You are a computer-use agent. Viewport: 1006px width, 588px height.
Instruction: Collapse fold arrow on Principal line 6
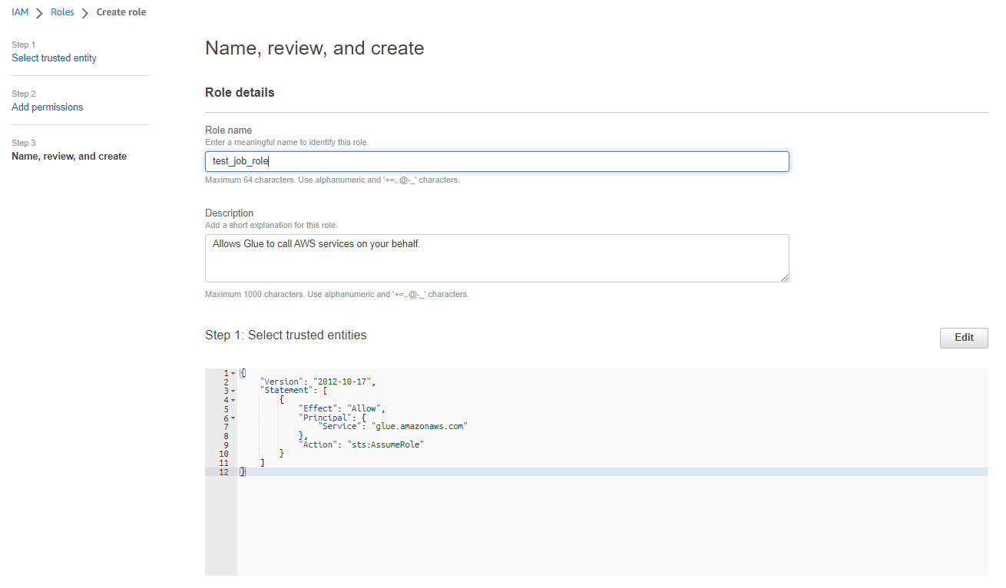(x=233, y=418)
